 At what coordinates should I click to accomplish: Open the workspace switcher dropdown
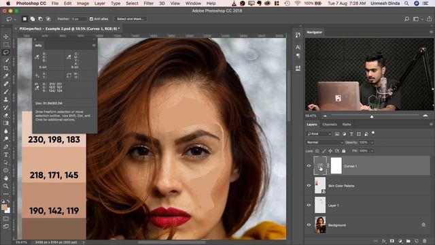tap(417, 19)
